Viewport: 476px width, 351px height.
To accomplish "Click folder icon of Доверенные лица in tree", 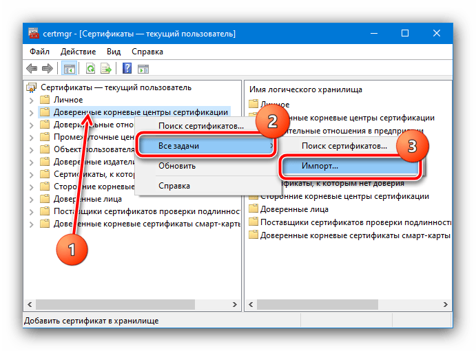I will coord(45,199).
